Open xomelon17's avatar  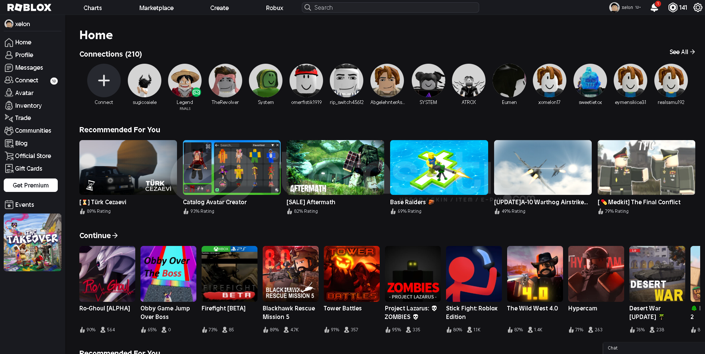pyautogui.click(x=550, y=80)
